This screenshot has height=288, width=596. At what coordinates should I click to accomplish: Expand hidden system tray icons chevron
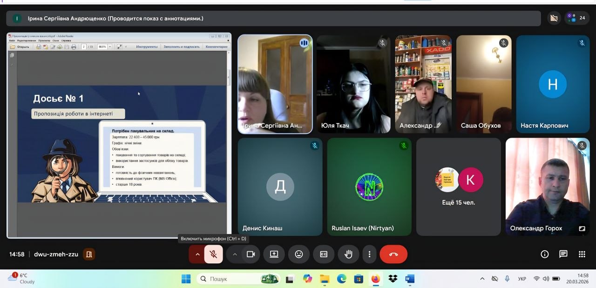click(x=482, y=279)
